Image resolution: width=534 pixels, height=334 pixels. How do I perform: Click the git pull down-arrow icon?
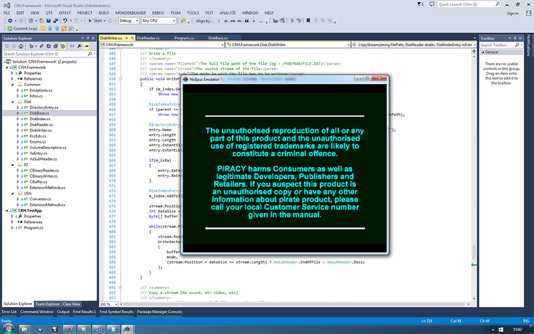click(x=50, y=28)
